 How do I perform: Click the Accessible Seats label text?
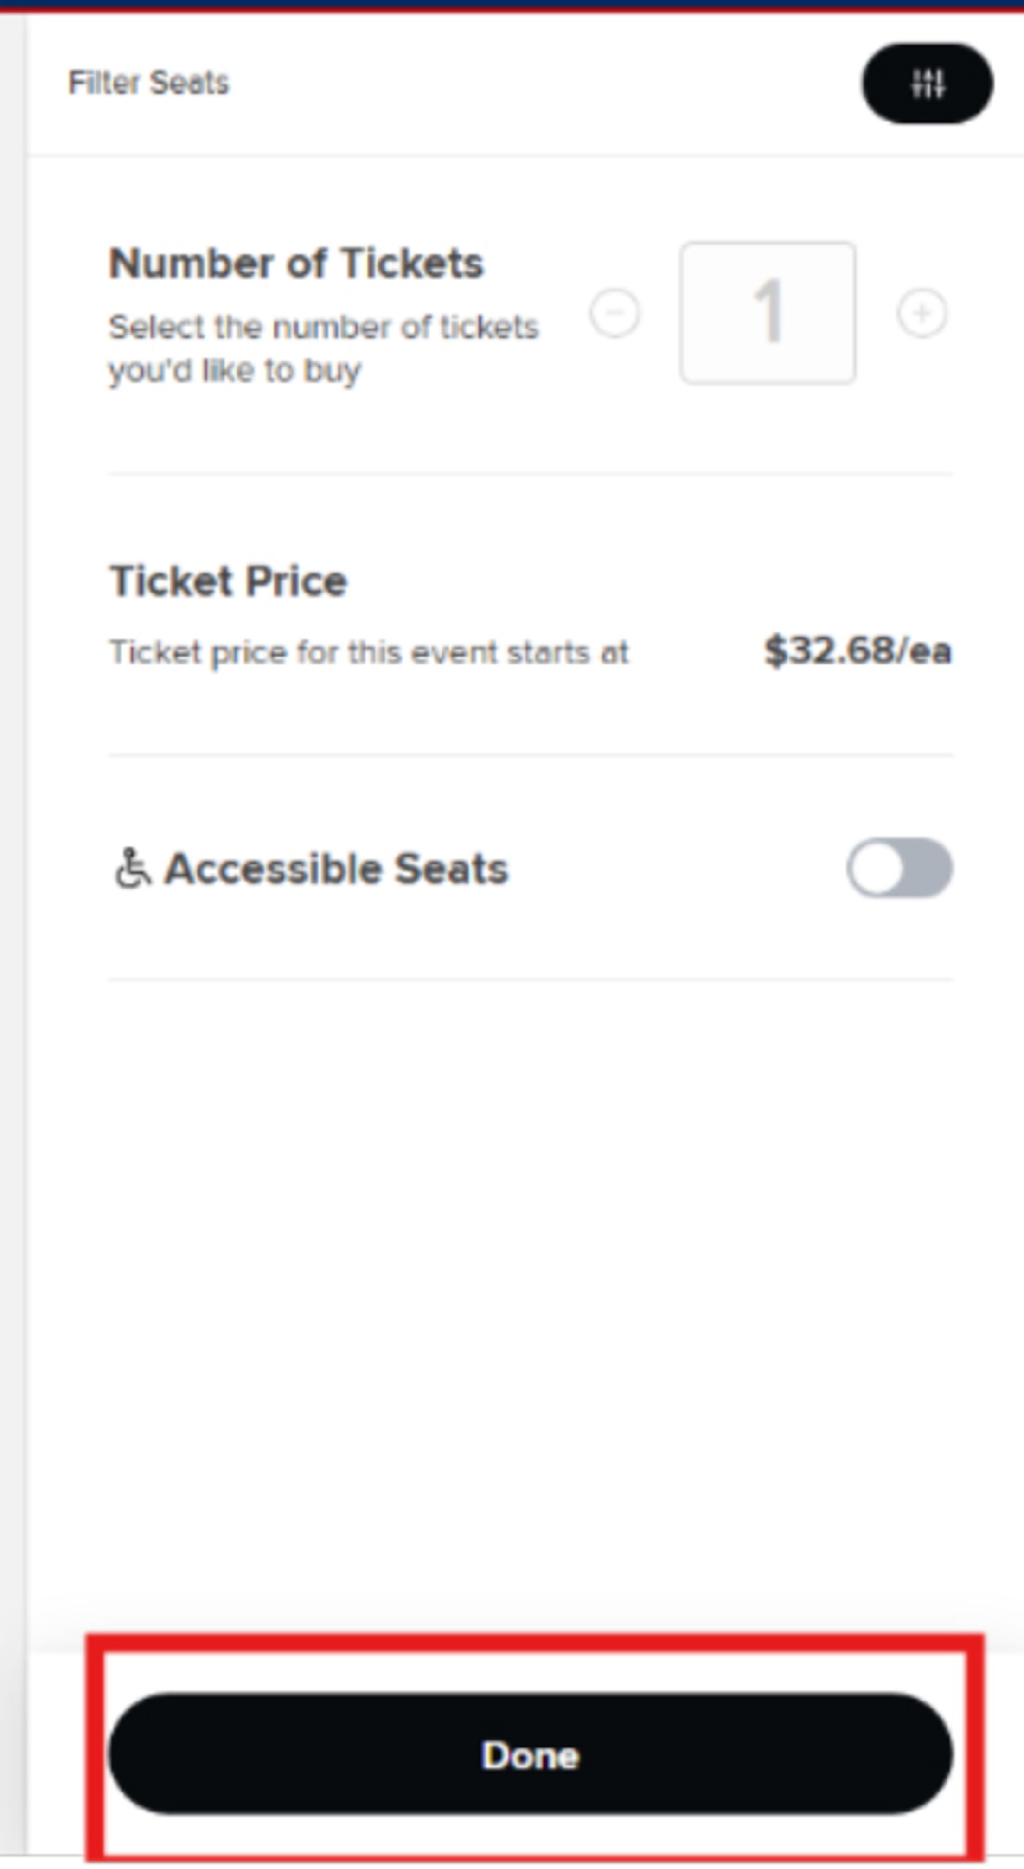337,869
